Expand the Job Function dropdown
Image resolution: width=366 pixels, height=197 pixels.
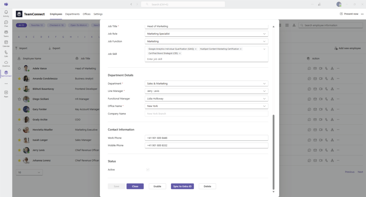(264, 41)
